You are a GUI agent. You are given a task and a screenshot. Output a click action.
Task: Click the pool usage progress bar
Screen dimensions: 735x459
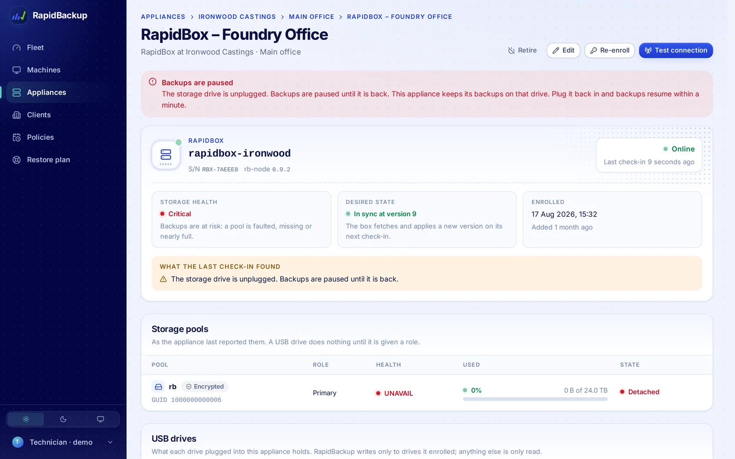pyautogui.click(x=535, y=399)
